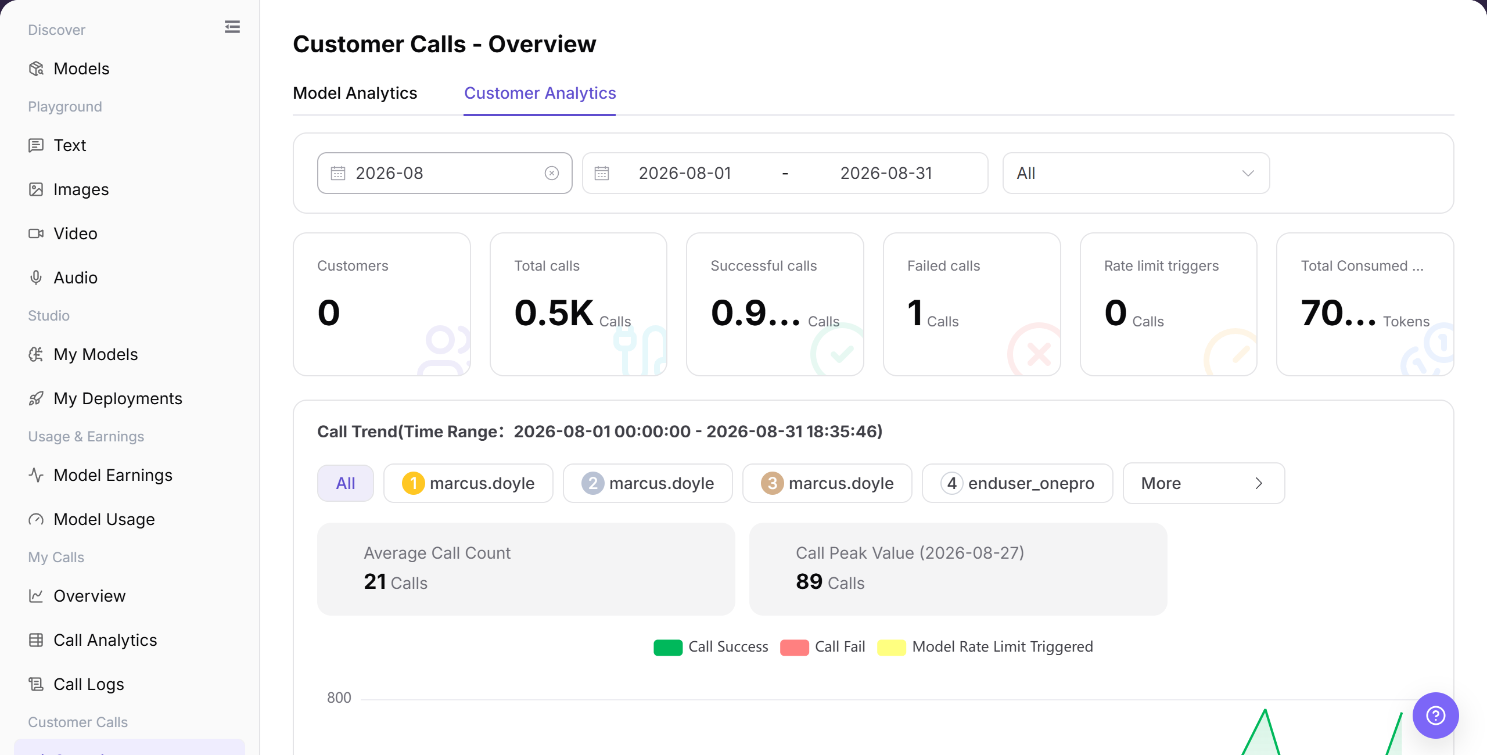
Task: Click the Average Call Count panel
Action: [526, 569]
